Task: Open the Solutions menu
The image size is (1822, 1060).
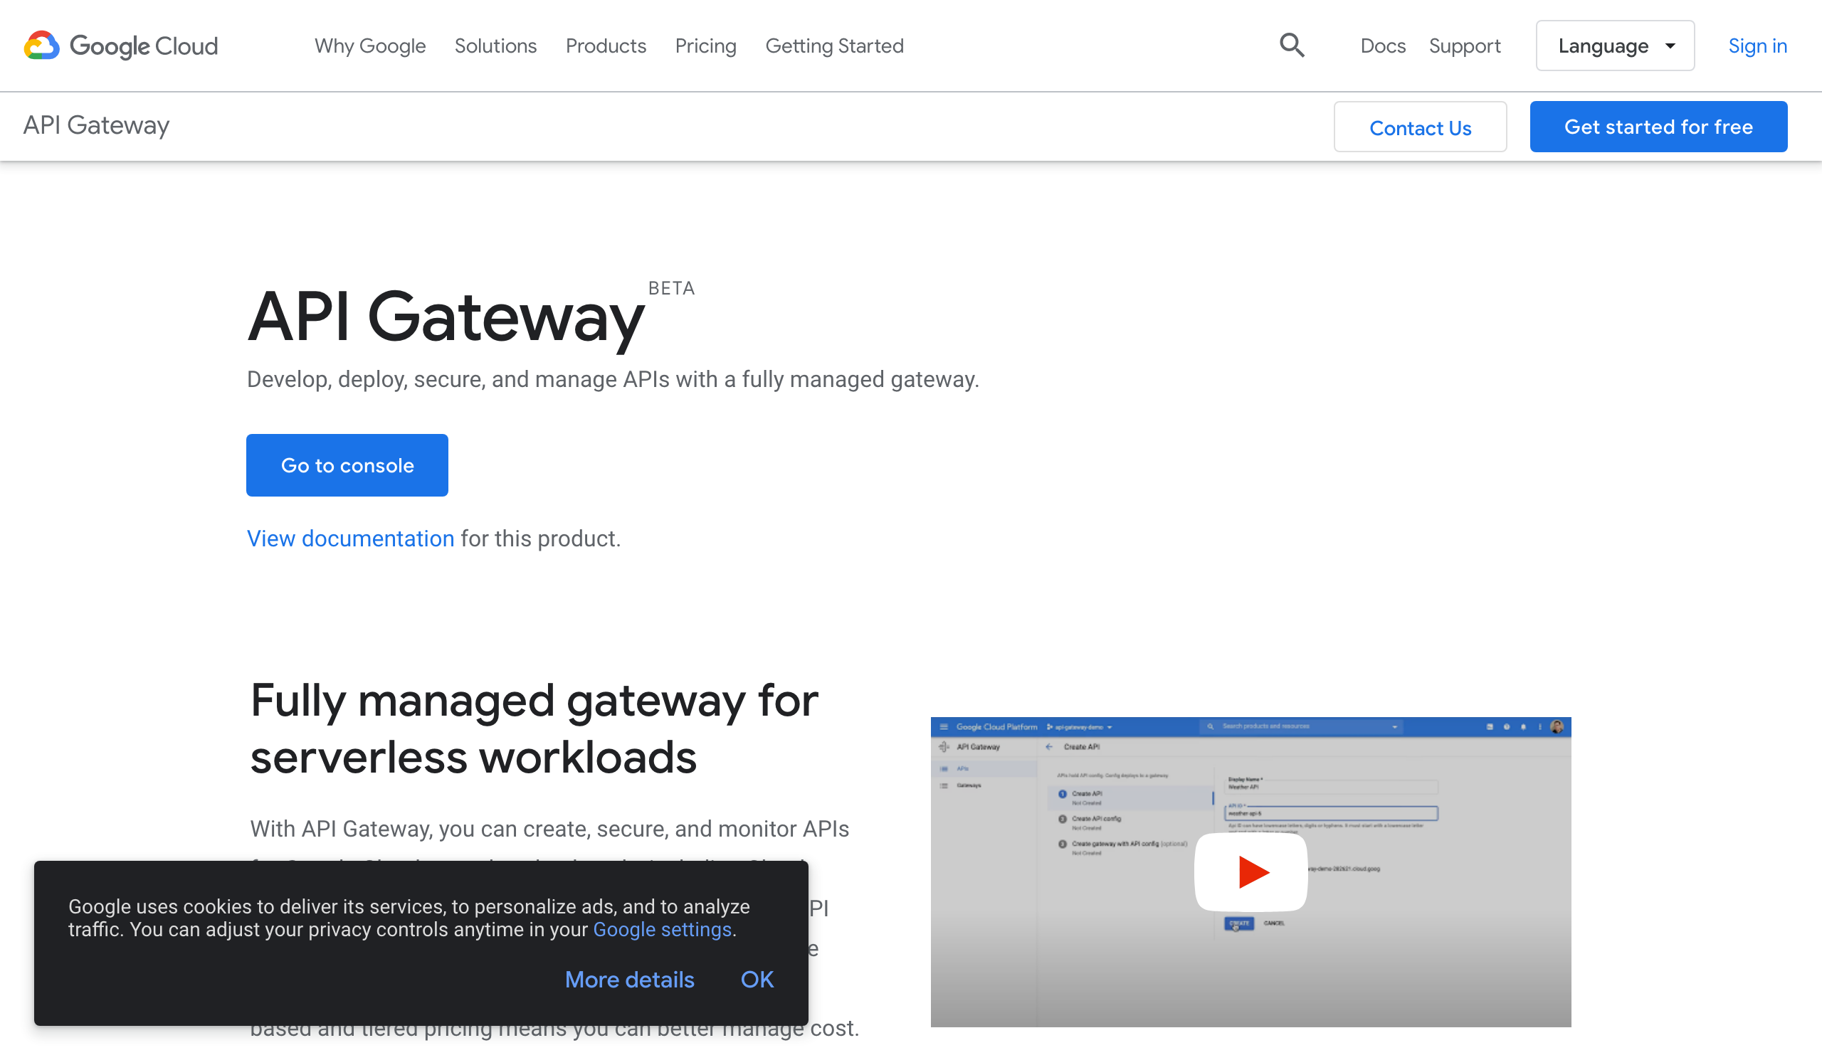Action: (x=495, y=46)
